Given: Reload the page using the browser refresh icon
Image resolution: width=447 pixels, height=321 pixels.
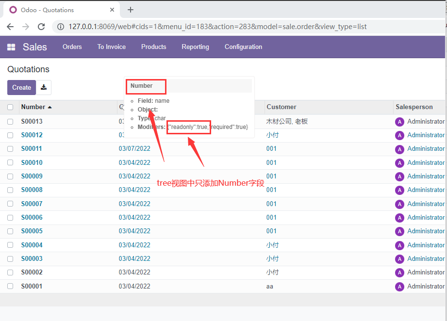Looking at the screenshot, I should click(x=42, y=27).
